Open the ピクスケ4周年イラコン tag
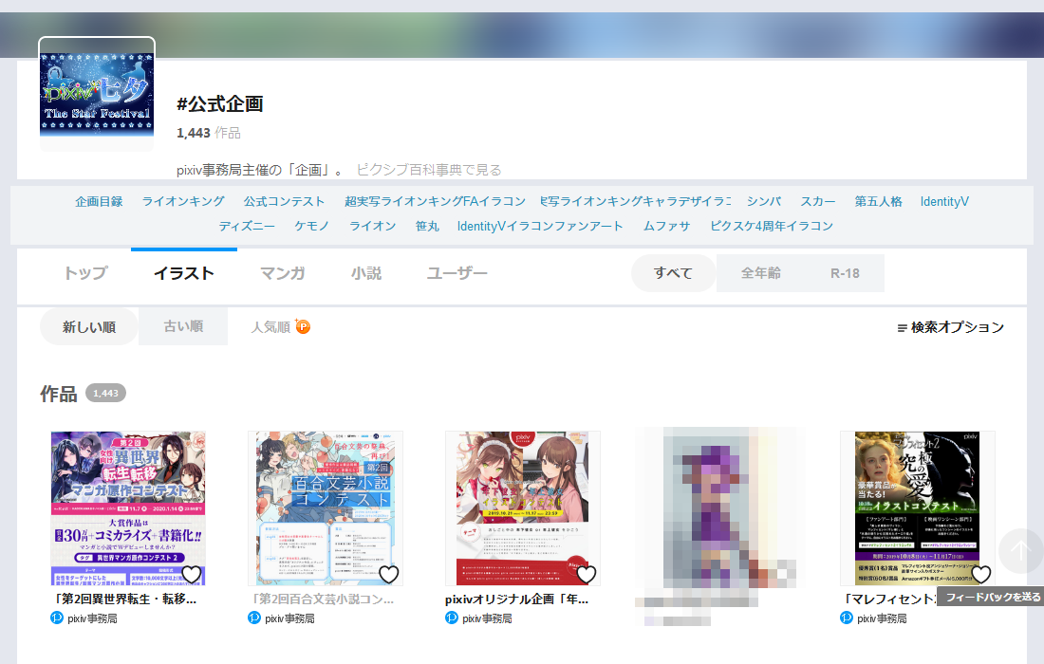The width and height of the screenshot is (1044, 664). (772, 226)
